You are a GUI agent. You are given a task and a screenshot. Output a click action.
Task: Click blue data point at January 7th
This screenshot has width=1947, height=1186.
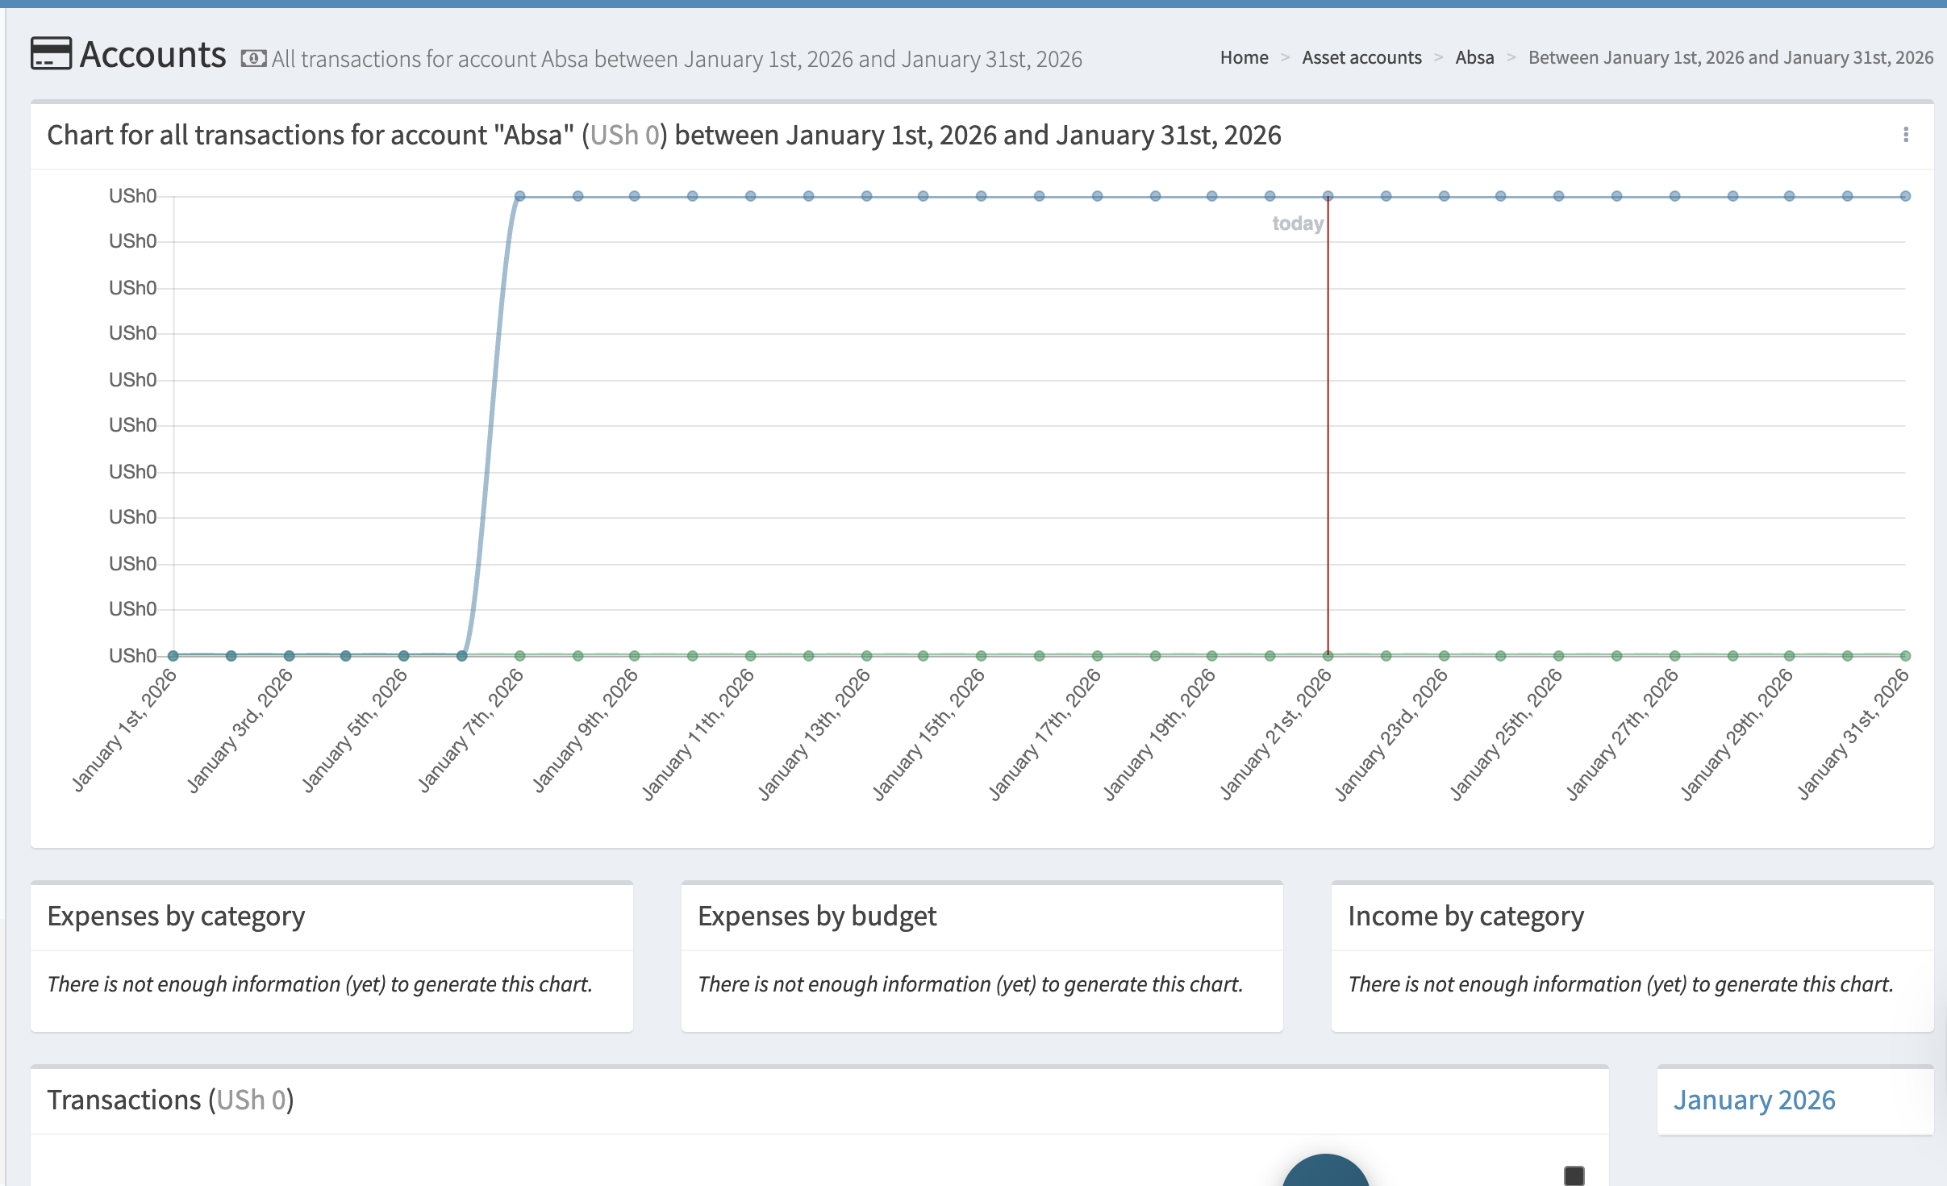click(519, 196)
